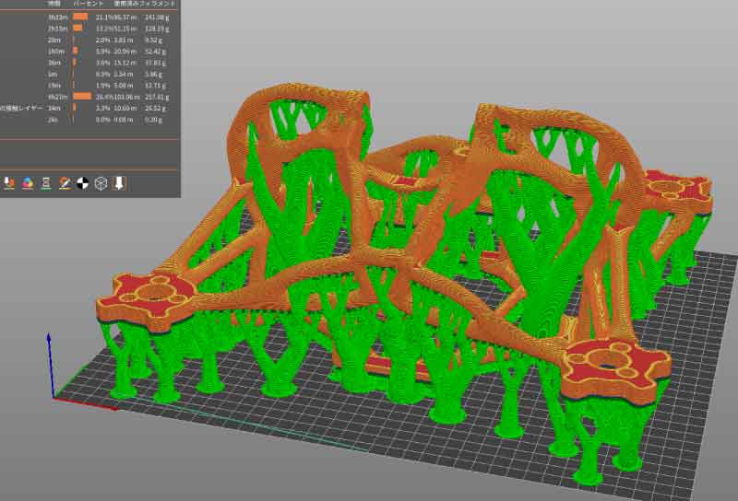Viewport: 738px width, 501px height.
Task: Toggle the custom G-code pencil icon
Action: coord(65,183)
